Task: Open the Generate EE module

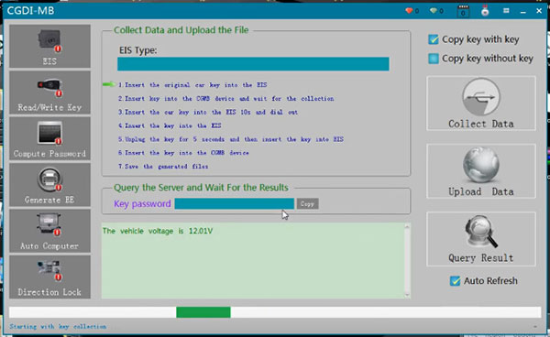Action: (x=49, y=185)
